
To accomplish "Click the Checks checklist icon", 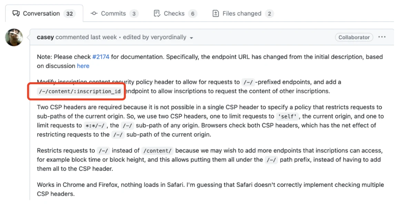I will click(x=157, y=13).
